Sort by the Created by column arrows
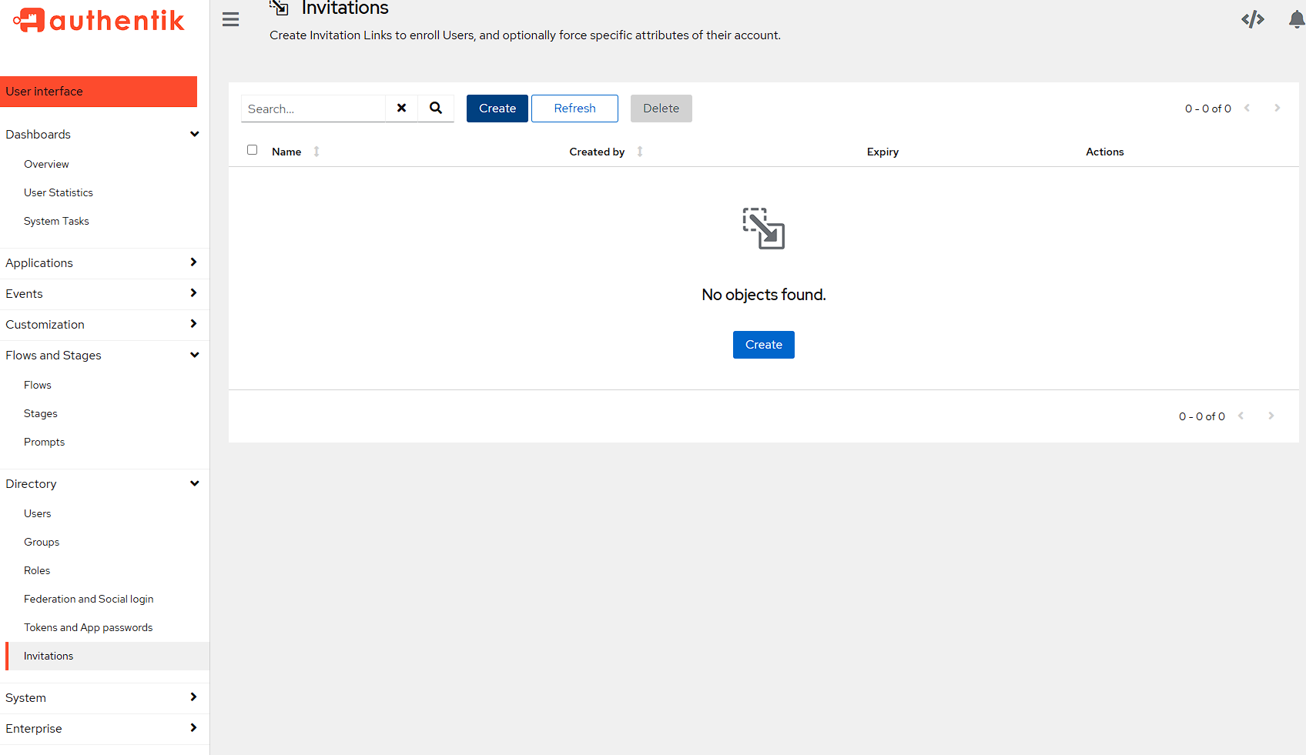 640,152
